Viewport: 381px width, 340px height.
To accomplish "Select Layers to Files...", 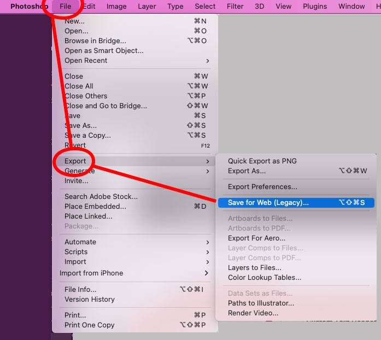I will pyautogui.click(x=296, y=268).
